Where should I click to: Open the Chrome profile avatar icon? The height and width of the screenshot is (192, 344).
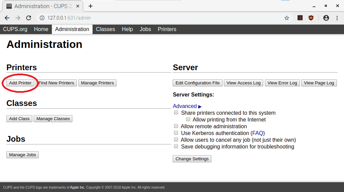(x=326, y=18)
